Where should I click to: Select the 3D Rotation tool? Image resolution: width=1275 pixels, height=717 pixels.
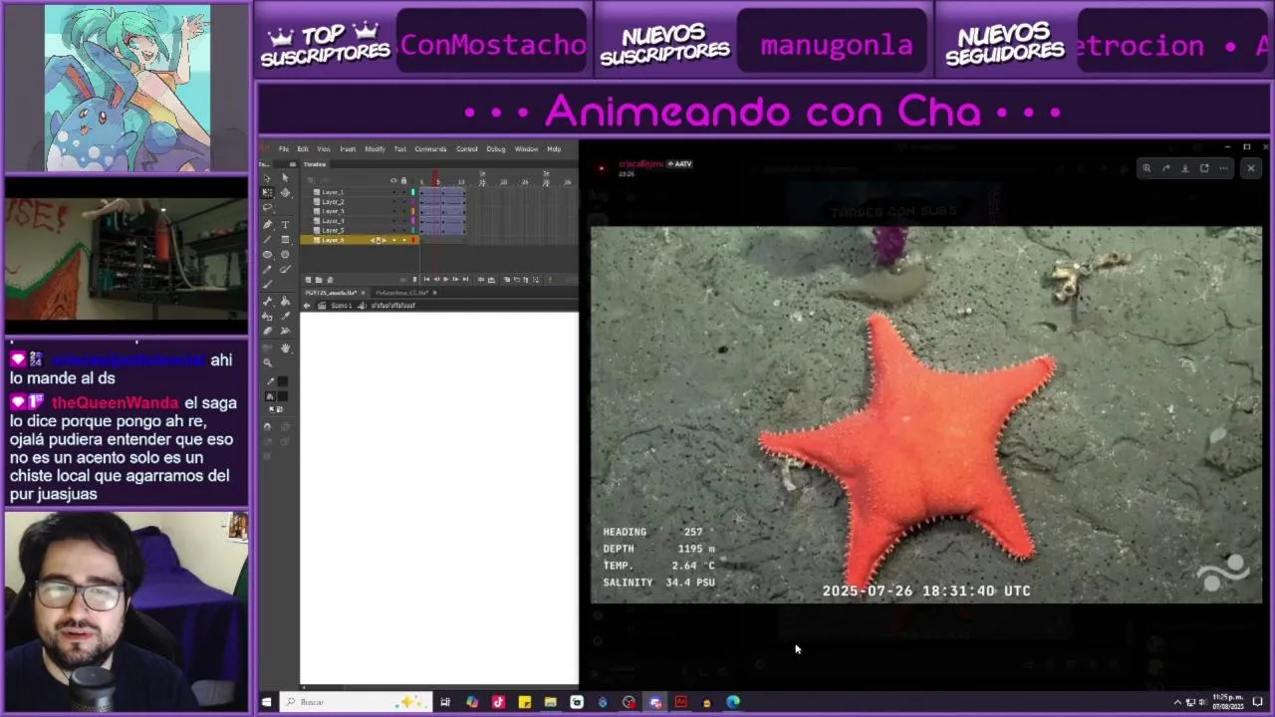click(x=285, y=193)
